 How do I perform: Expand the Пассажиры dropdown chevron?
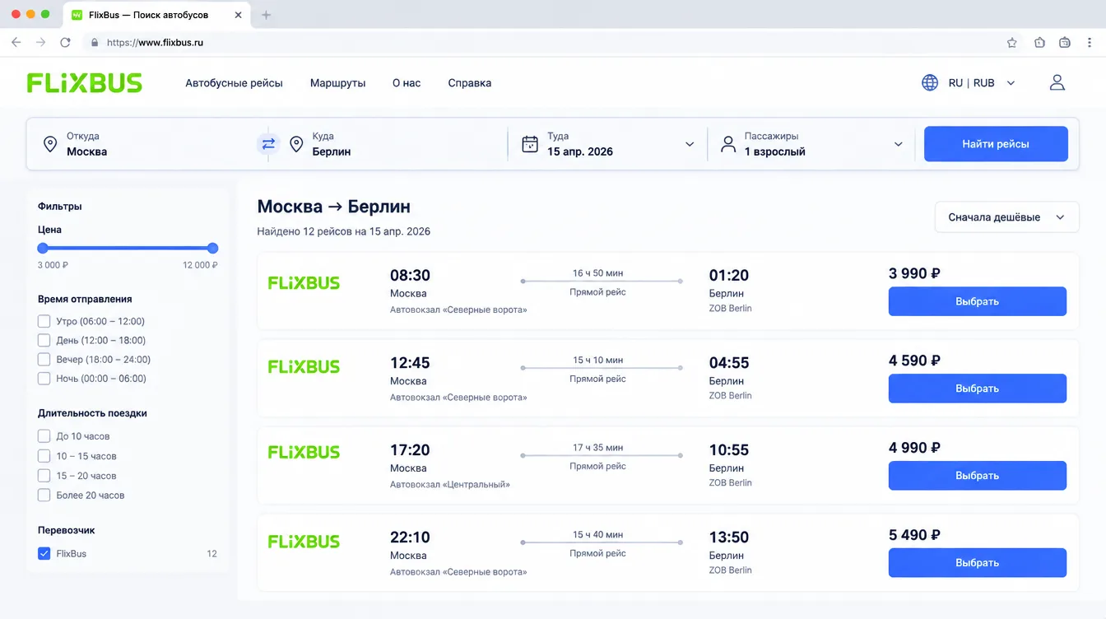898,145
